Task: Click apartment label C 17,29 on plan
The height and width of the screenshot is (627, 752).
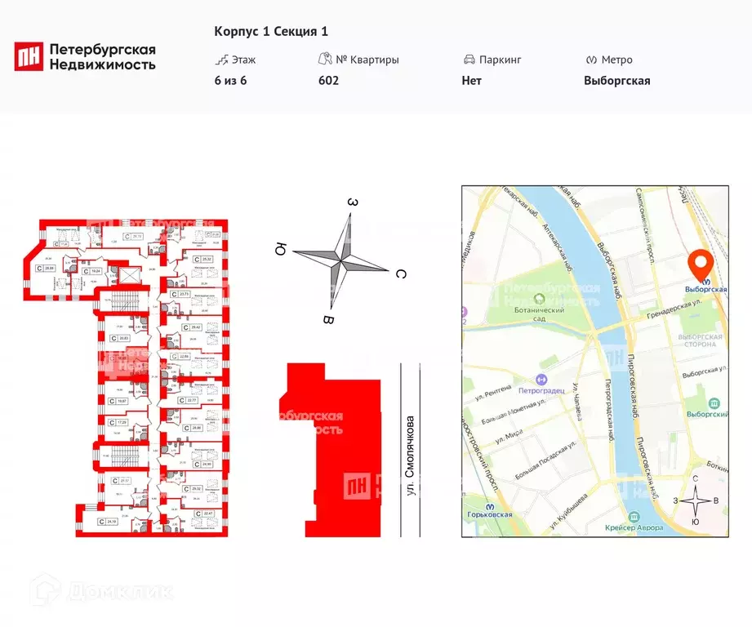Action: tap(118, 423)
